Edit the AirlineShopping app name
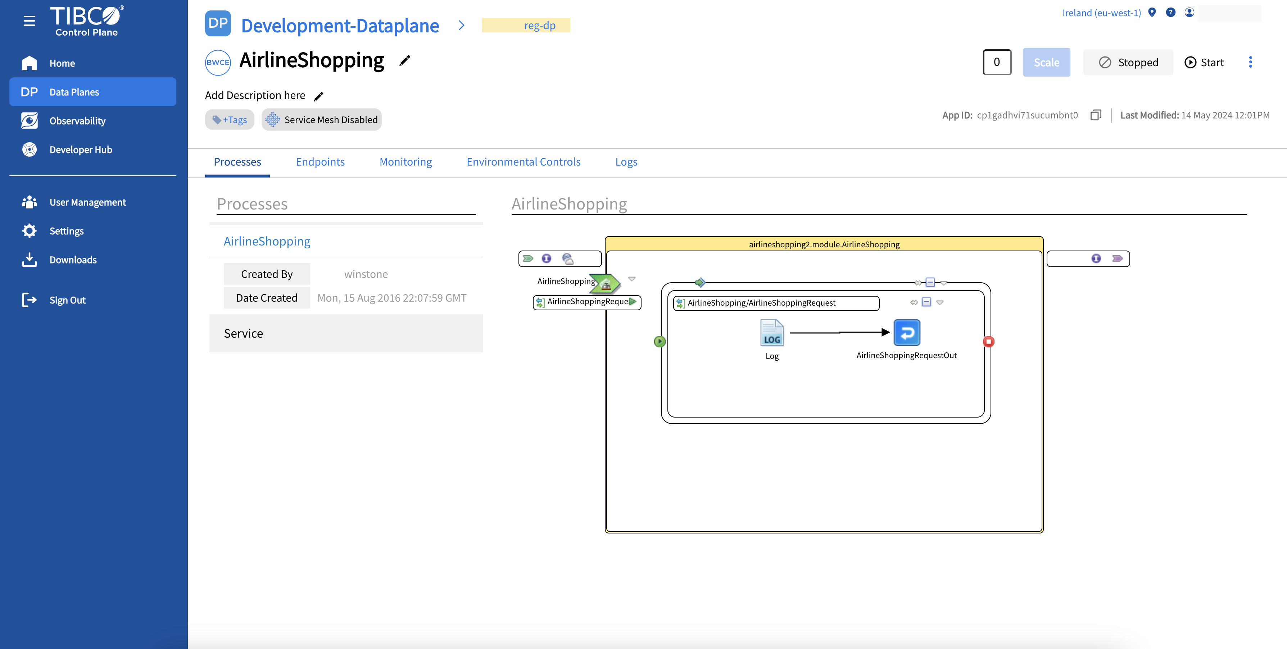The image size is (1287, 649). pyautogui.click(x=405, y=60)
